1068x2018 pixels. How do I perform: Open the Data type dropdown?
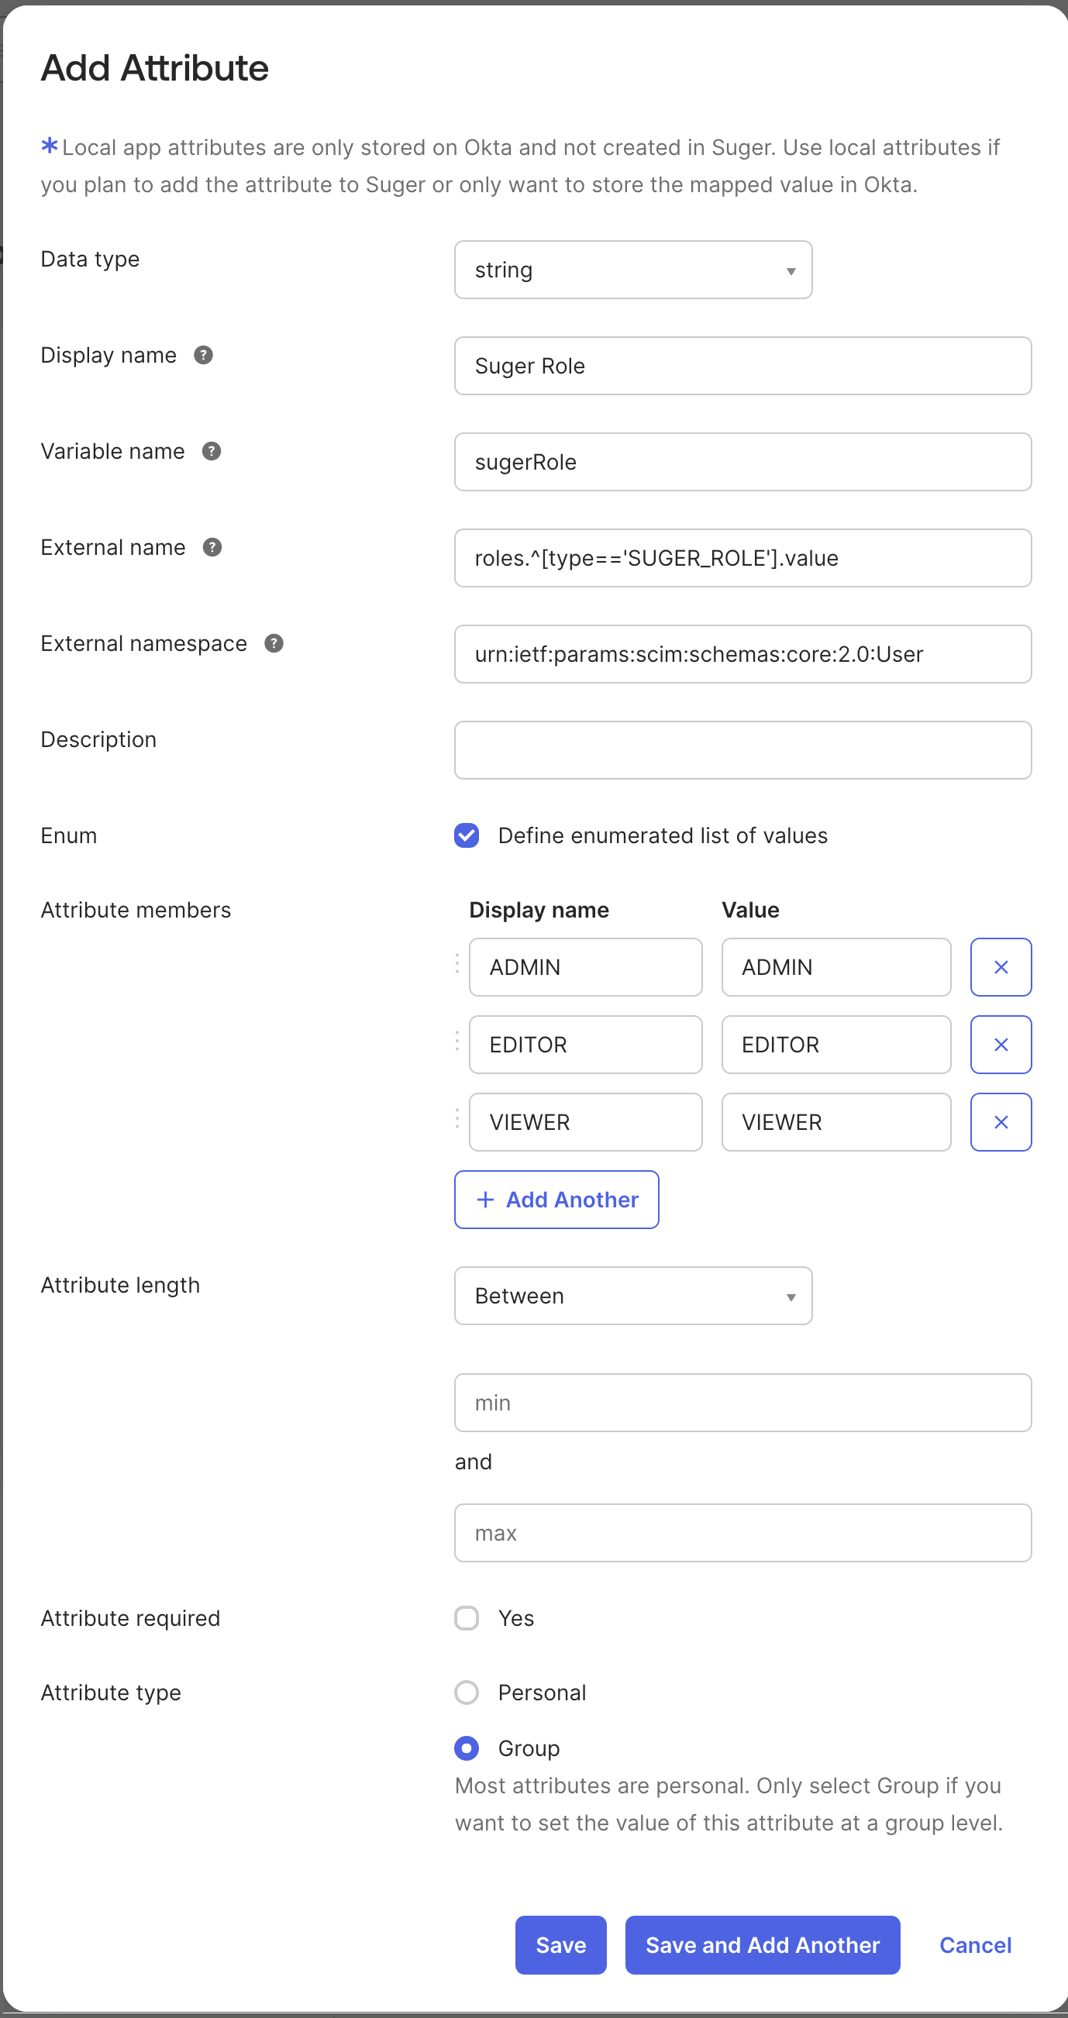[632, 270]
